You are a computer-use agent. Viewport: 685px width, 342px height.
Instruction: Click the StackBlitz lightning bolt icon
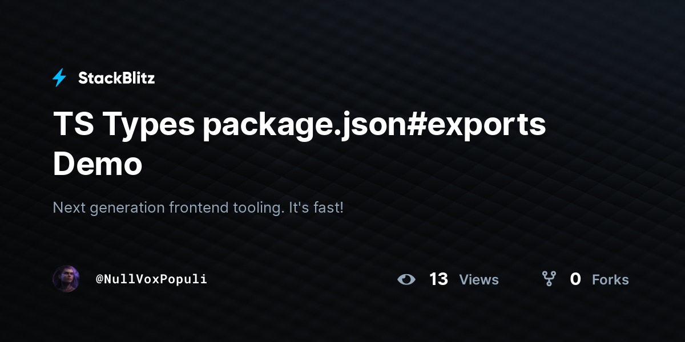coord(59,78)
